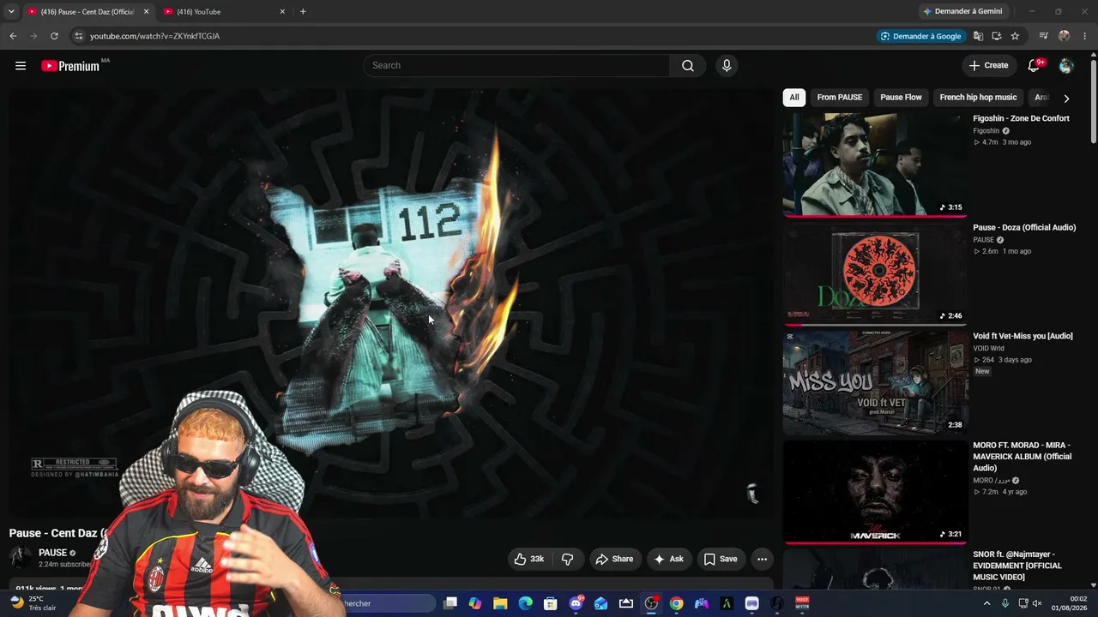Install the YouTube app icon
1098x617 pixels.
pos(997,36)
